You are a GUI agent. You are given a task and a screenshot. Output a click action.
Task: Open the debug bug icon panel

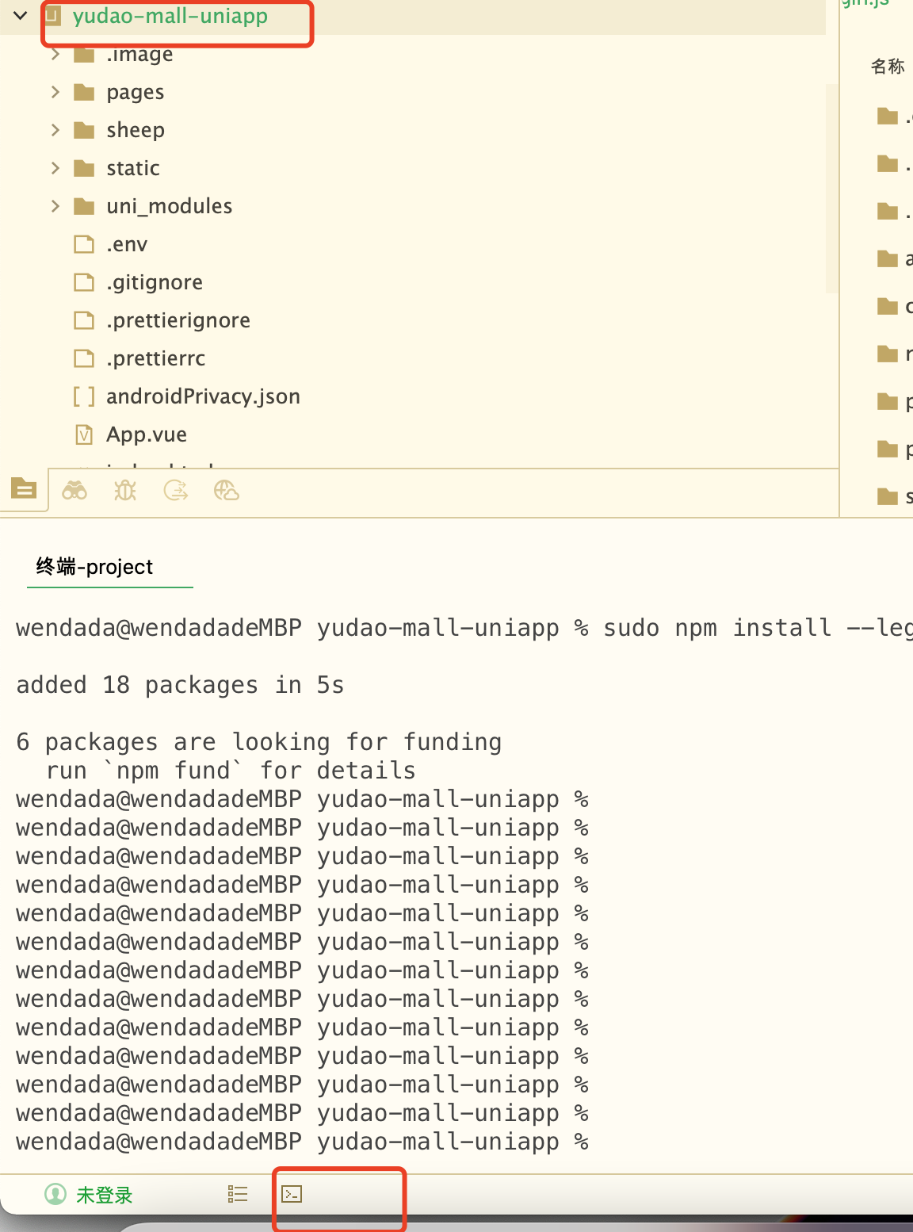tap(125, 491)
